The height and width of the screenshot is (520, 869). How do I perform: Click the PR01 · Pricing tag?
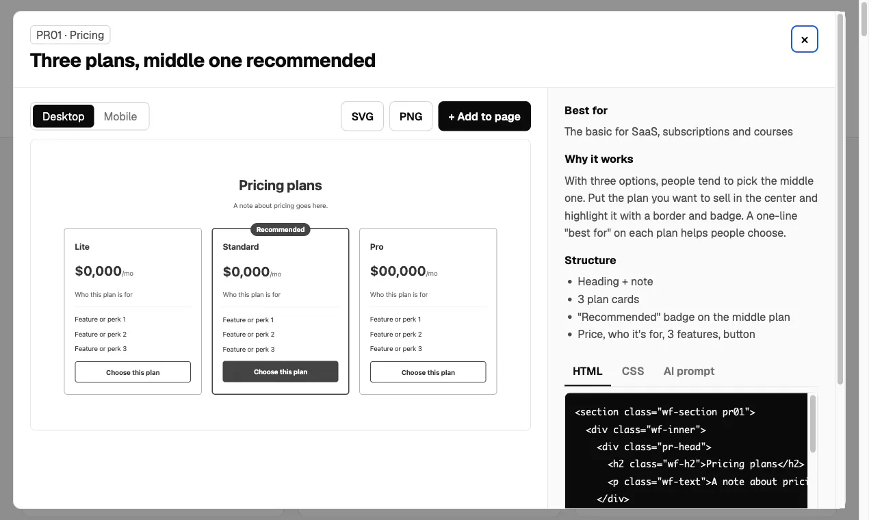click(70, 35)
